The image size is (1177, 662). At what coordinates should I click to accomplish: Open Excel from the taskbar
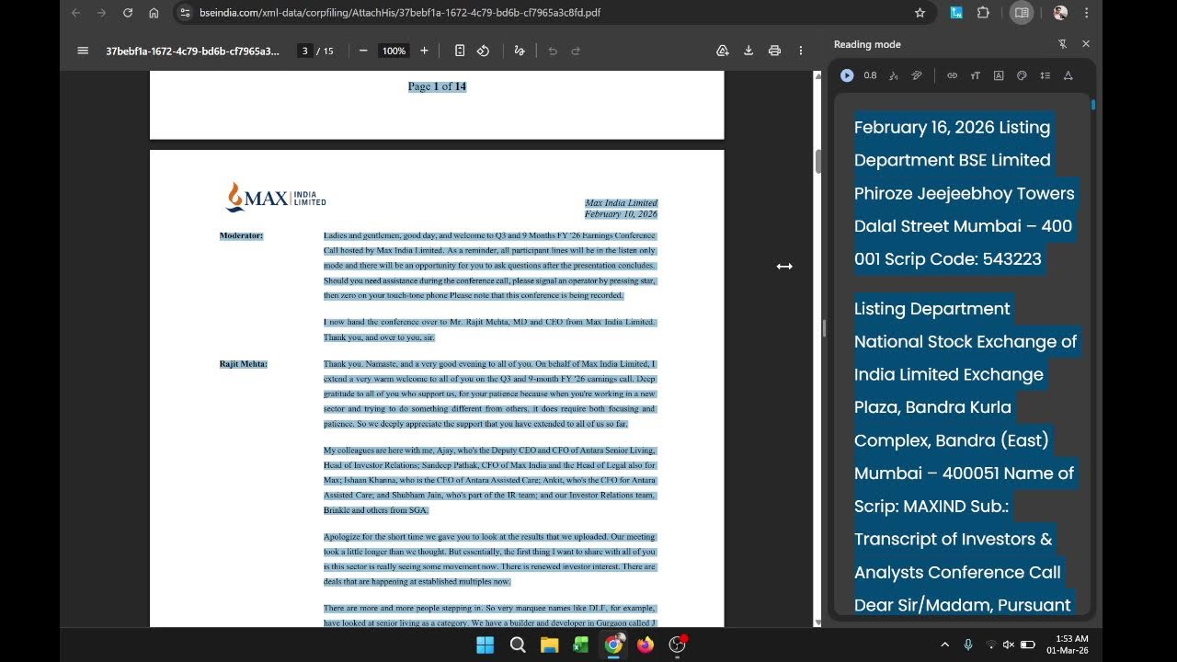point(581,645)
